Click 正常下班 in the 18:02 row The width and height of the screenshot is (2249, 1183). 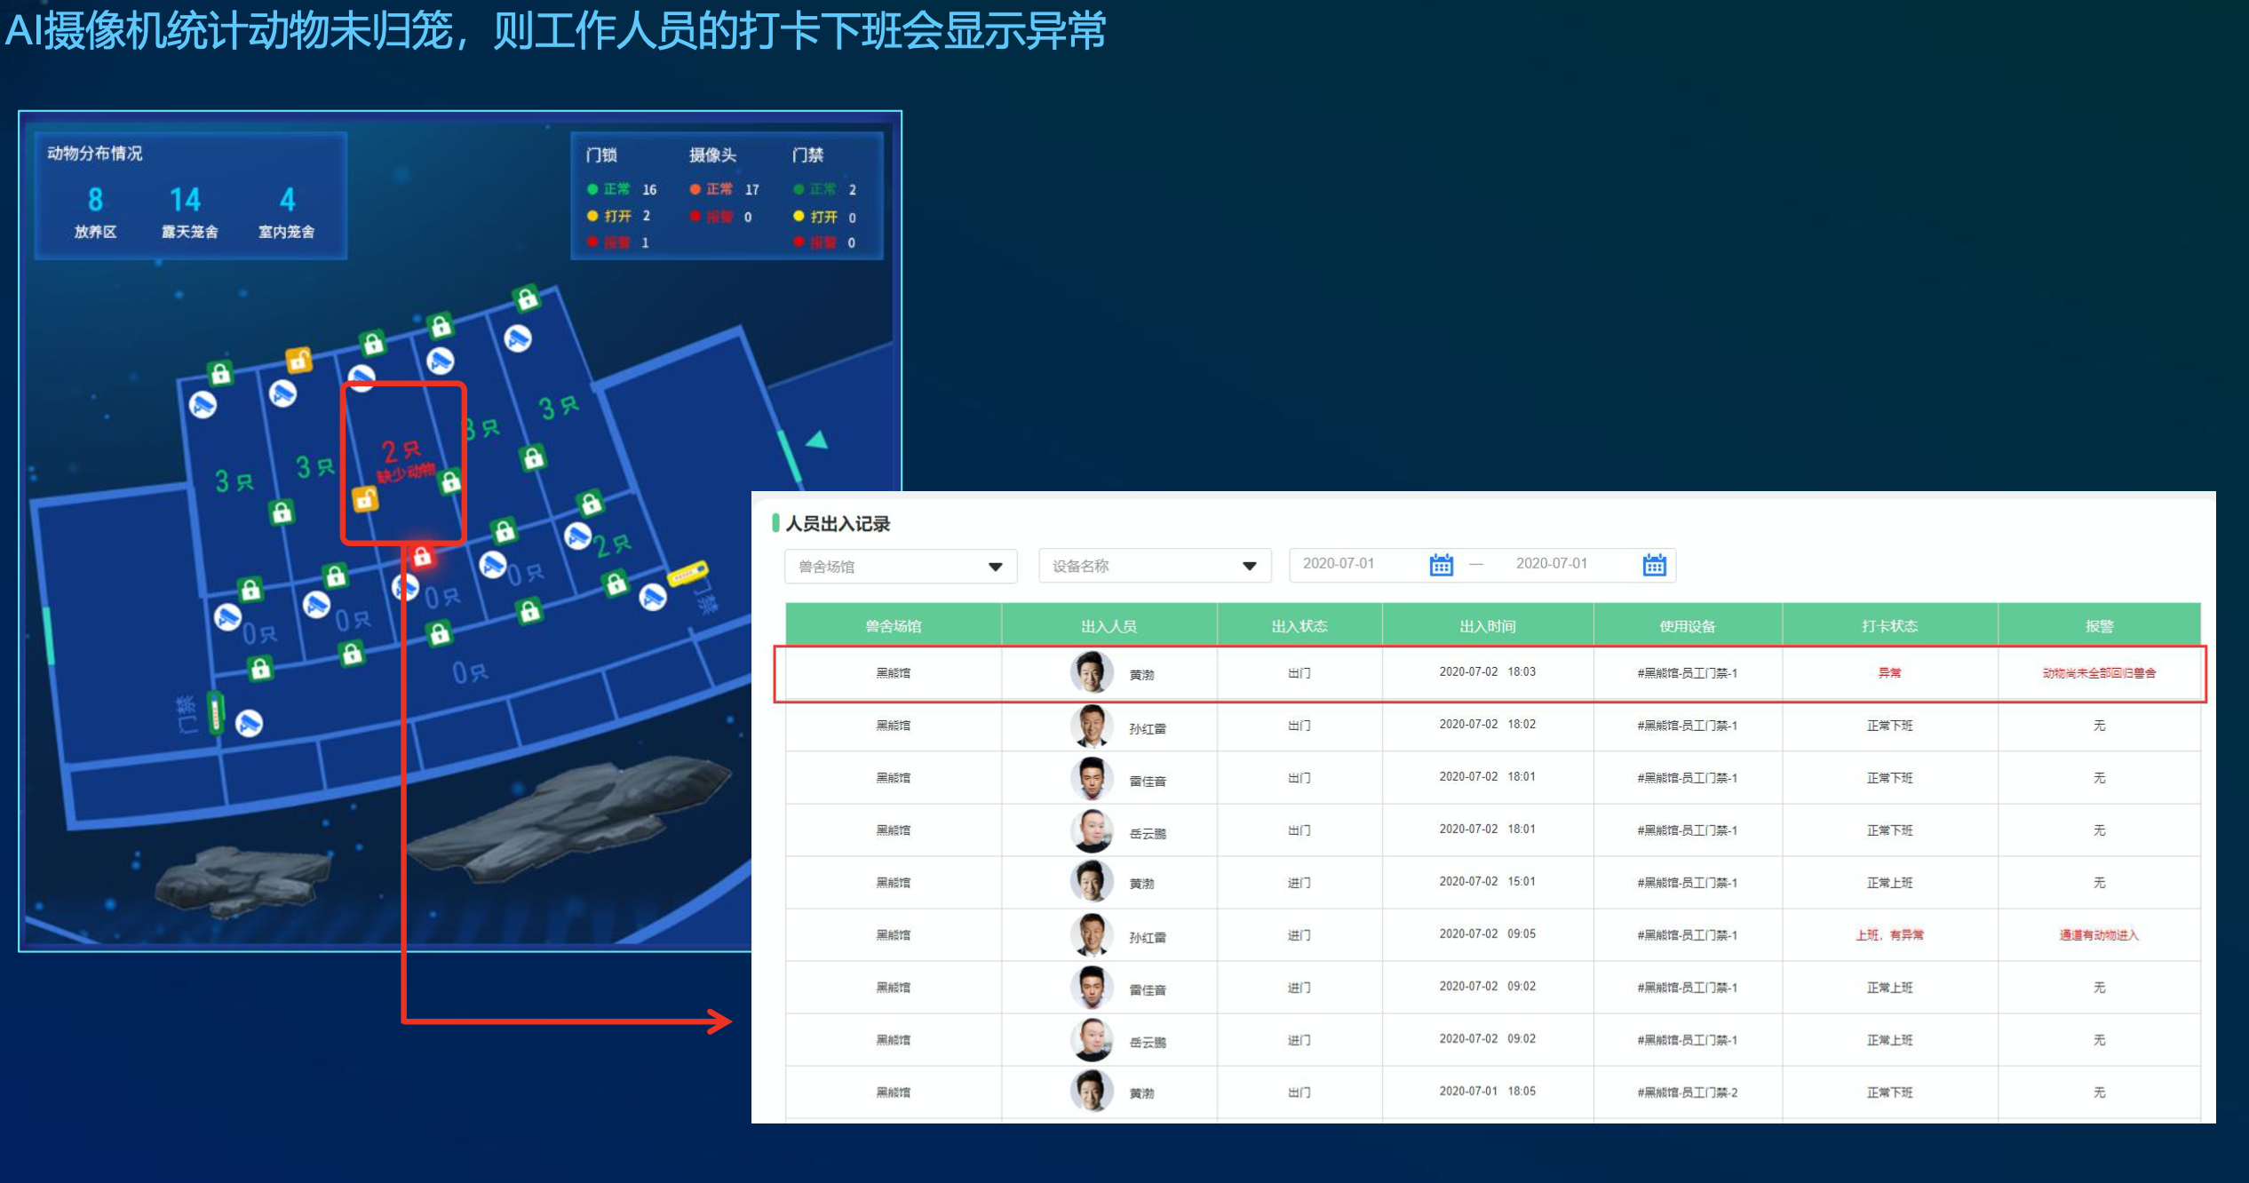pos(1889,725)
